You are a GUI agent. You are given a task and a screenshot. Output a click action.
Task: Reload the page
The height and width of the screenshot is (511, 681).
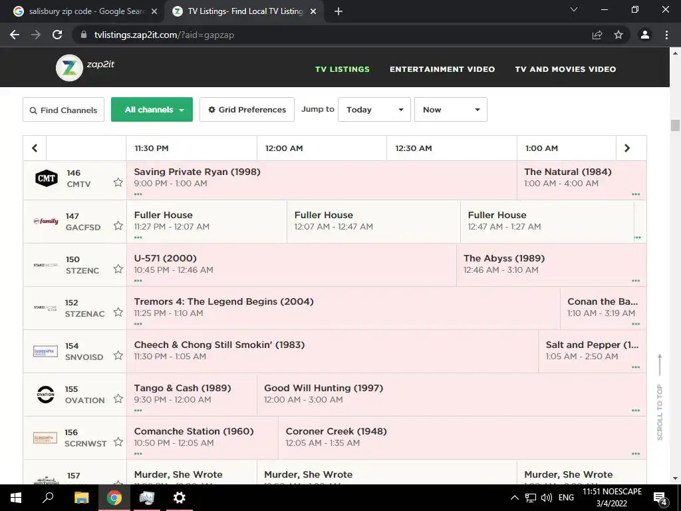tap(57, 35)
